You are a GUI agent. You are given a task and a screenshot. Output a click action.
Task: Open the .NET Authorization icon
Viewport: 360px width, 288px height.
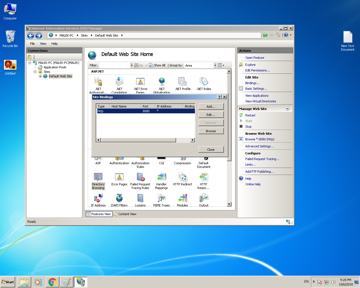click(98, 85)
